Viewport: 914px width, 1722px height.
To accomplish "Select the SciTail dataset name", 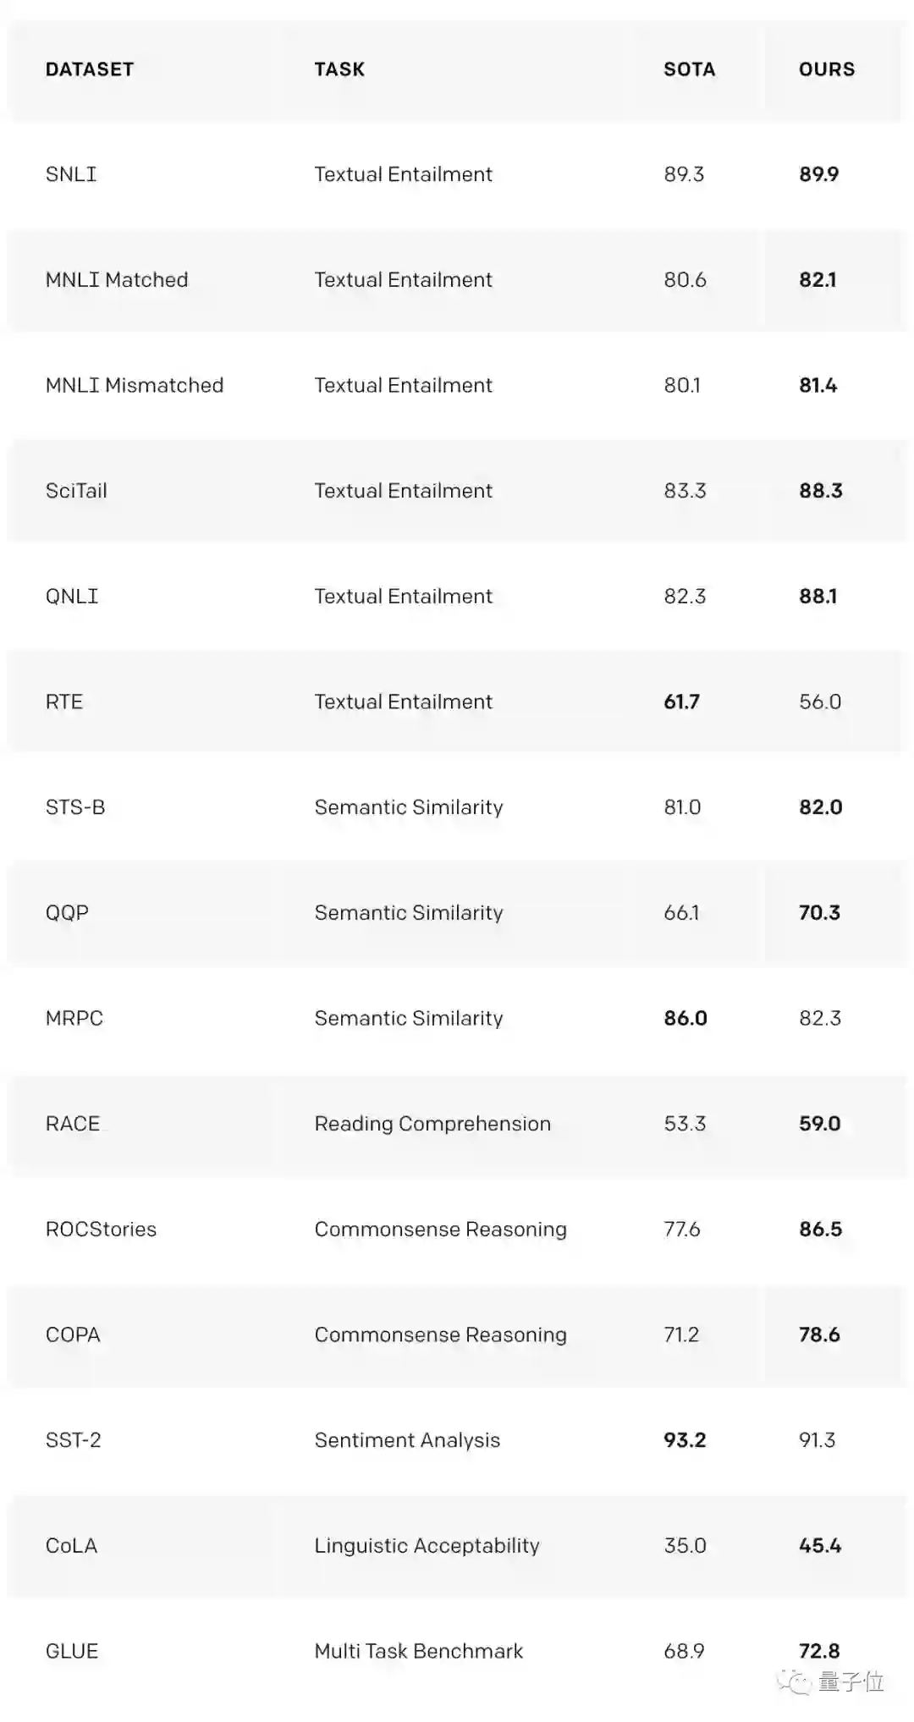I will click(x=76, y=491).
